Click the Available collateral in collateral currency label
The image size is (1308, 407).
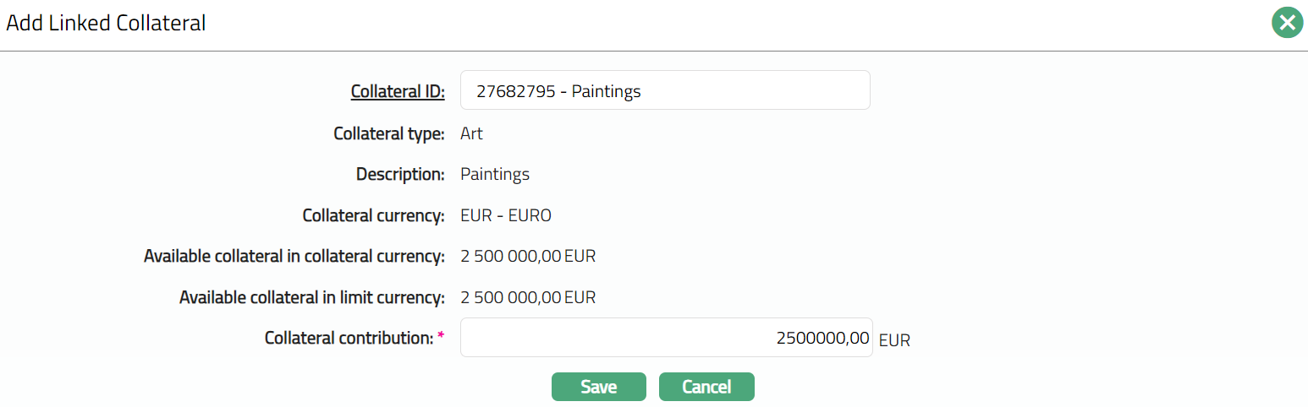[x=294, y=256]
